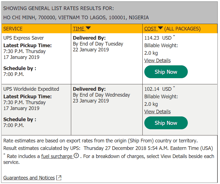The image size is (220, 184).
Task: Ship Now with UPS Express Saver
Action: tap(166, 72)
